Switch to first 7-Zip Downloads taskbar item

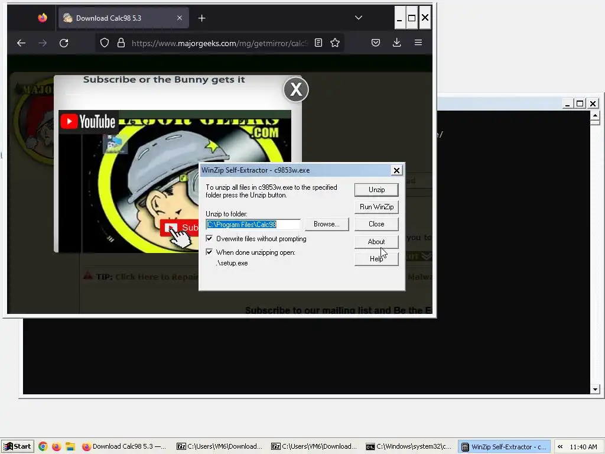point(220,447)
